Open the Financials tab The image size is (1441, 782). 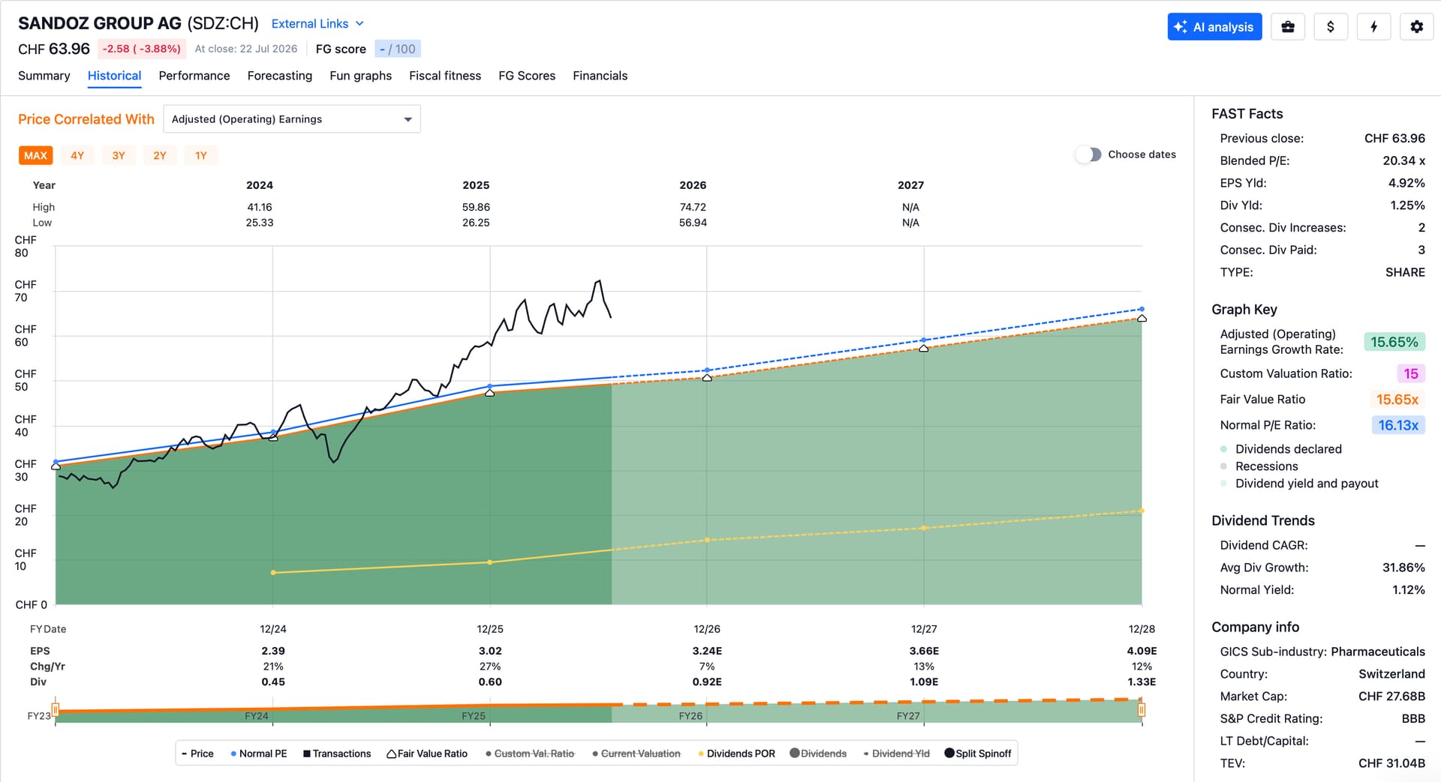point(600,76)
